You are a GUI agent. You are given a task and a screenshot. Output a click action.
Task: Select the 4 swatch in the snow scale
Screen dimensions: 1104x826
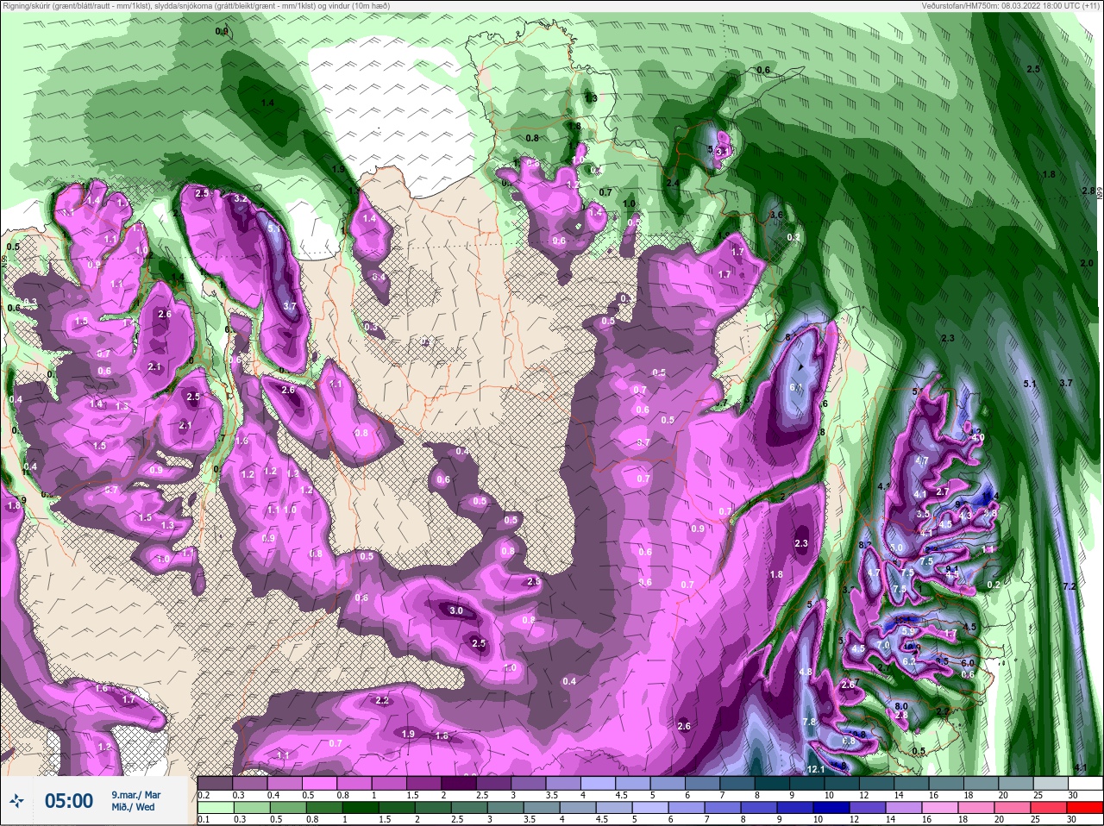(599, 784)
